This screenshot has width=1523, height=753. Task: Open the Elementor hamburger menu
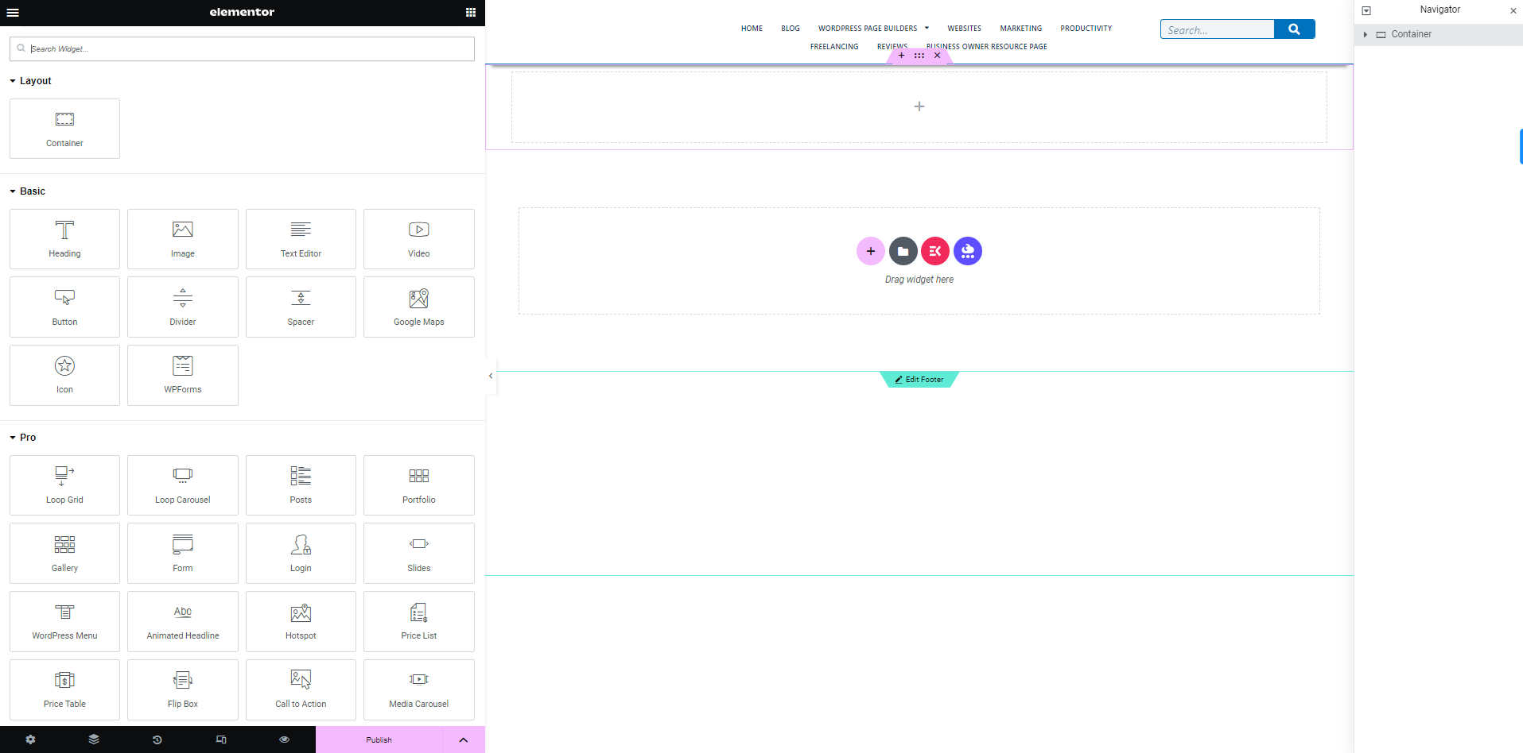coord(13,13)
